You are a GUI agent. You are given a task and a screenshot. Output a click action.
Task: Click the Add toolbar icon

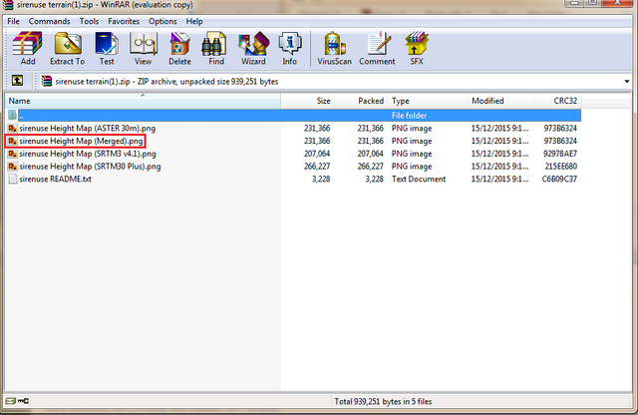(x=27, y=49)
